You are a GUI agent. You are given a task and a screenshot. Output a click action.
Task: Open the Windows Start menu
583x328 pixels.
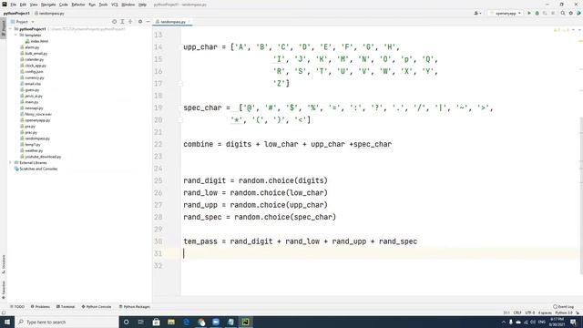7,322
